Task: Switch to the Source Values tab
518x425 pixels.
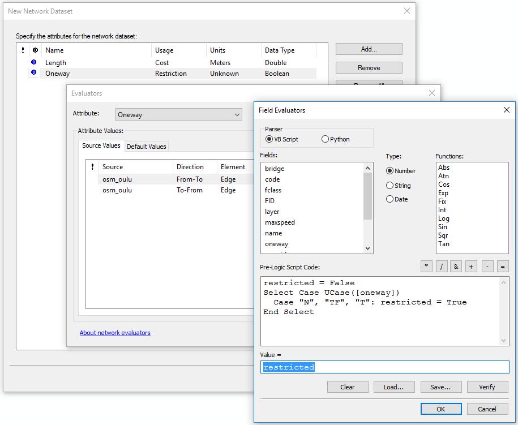Action: [101, 145]
